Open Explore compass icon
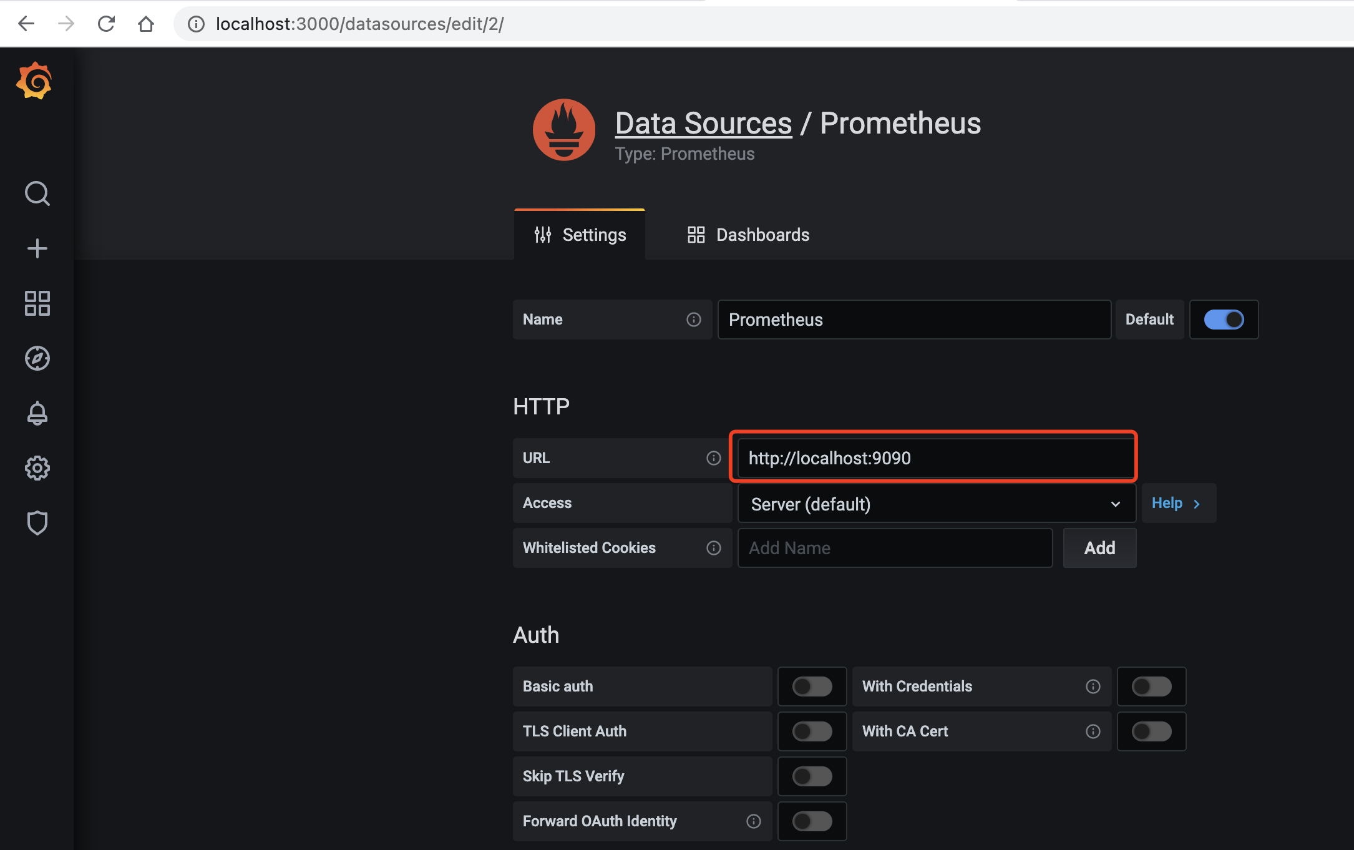Viewport: 1354px width, 850px height. coord(37,358)
